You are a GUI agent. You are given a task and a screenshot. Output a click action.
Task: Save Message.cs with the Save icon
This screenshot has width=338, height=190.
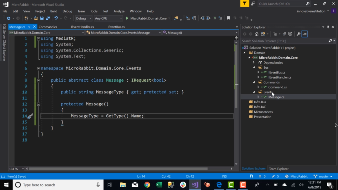pos(42,18)
